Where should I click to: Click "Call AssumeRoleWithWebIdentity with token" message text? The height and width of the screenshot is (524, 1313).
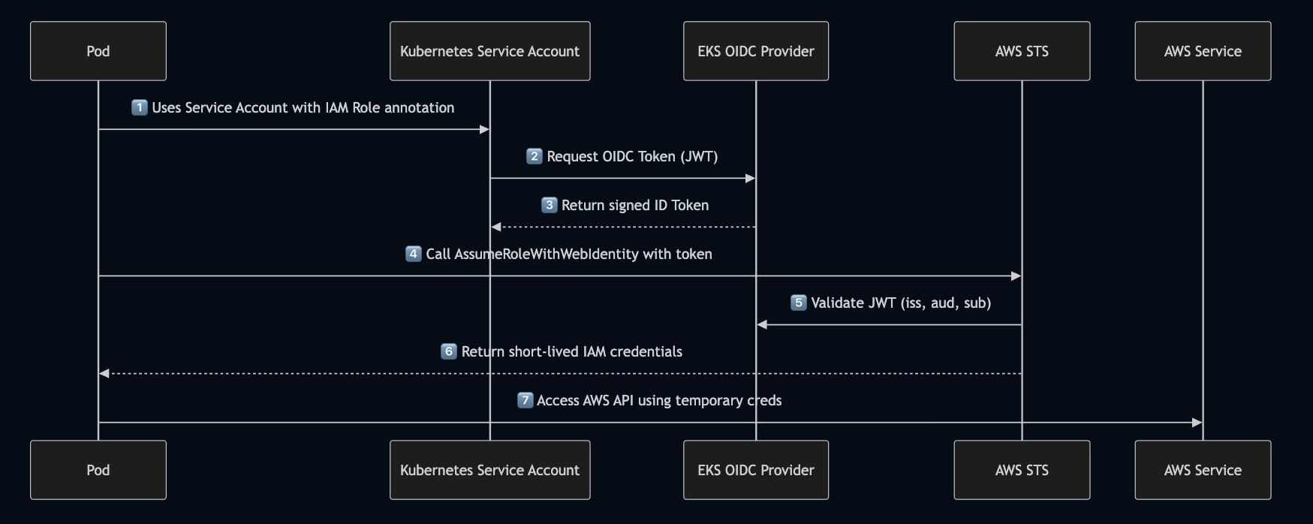coord(569,254)
